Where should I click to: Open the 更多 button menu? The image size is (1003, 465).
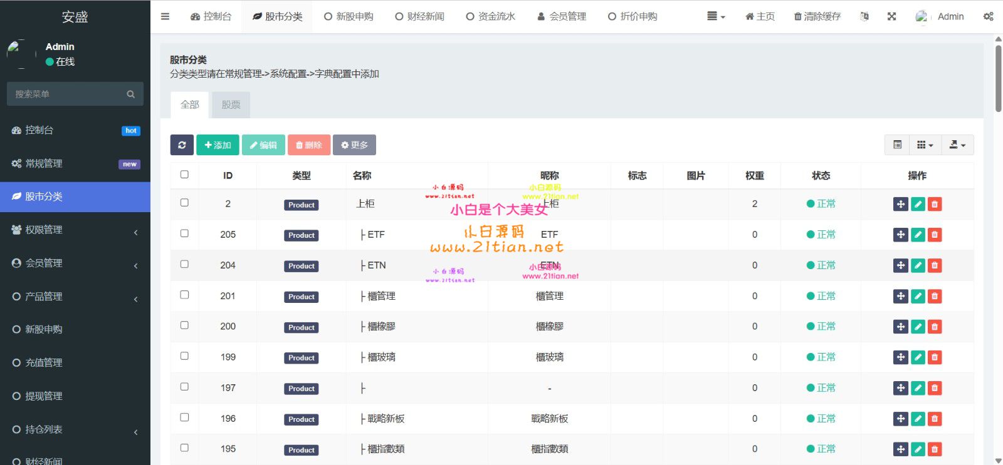pyautogui.click(x=354, y=145)
